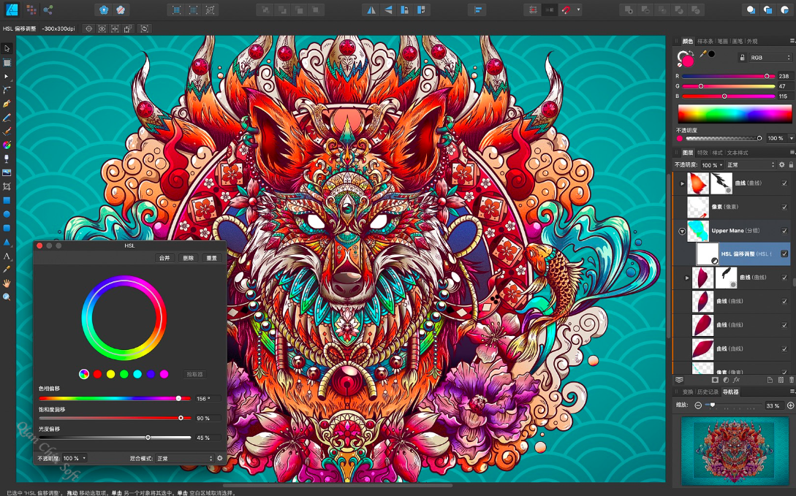Screen dimensions: 796x496
Task: Switch to 历史记录 tab
Action: (708, 392)
